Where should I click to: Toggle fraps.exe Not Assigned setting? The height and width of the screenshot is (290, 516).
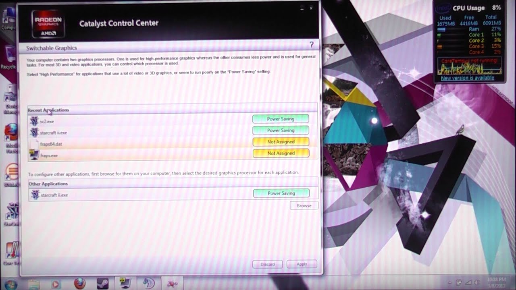pyautogui.click(x=281, y=153)
